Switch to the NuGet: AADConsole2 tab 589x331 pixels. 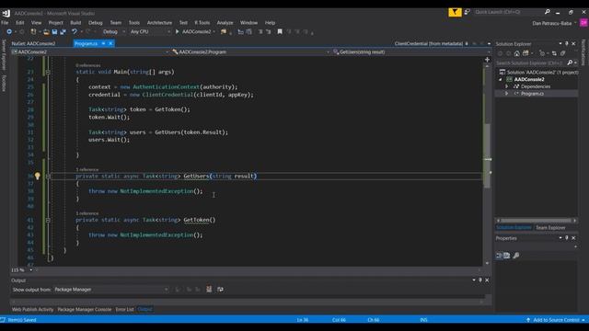[x=33, y=43]
